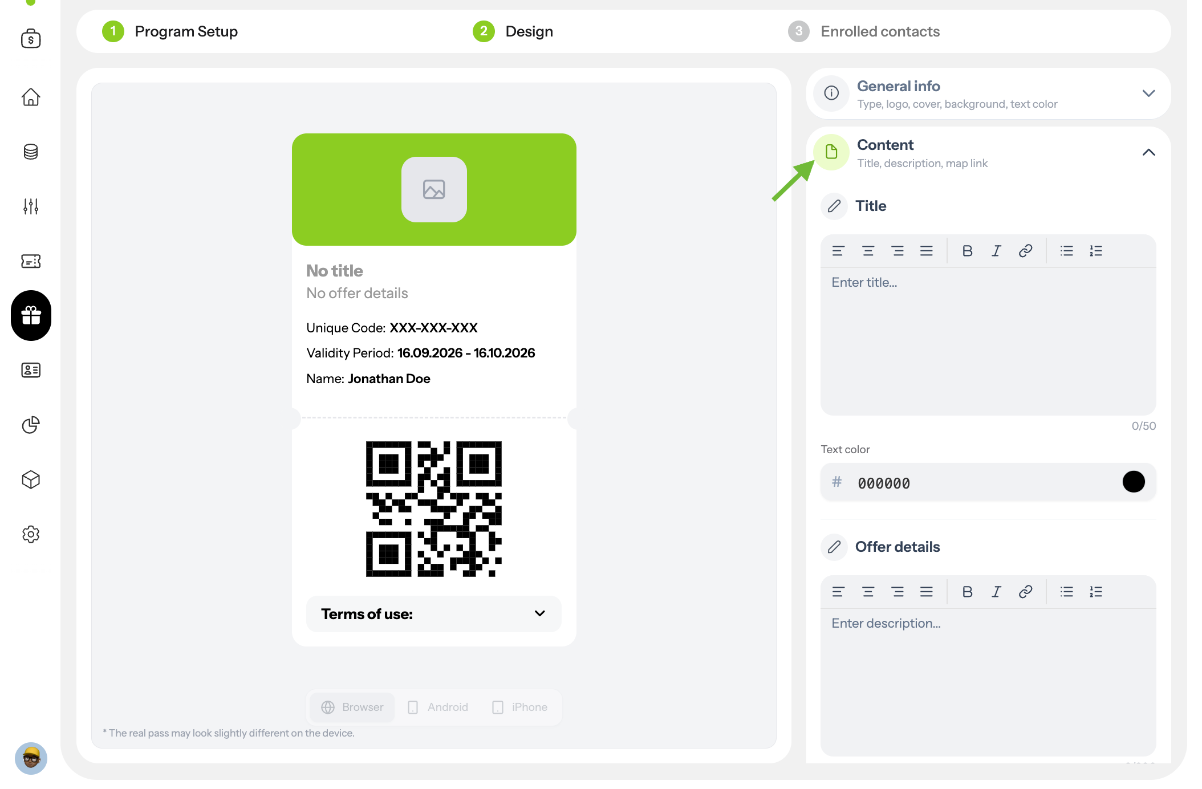This screenshot has width=1202, height=789.
Task: Justify Title text
Action: 927,251
